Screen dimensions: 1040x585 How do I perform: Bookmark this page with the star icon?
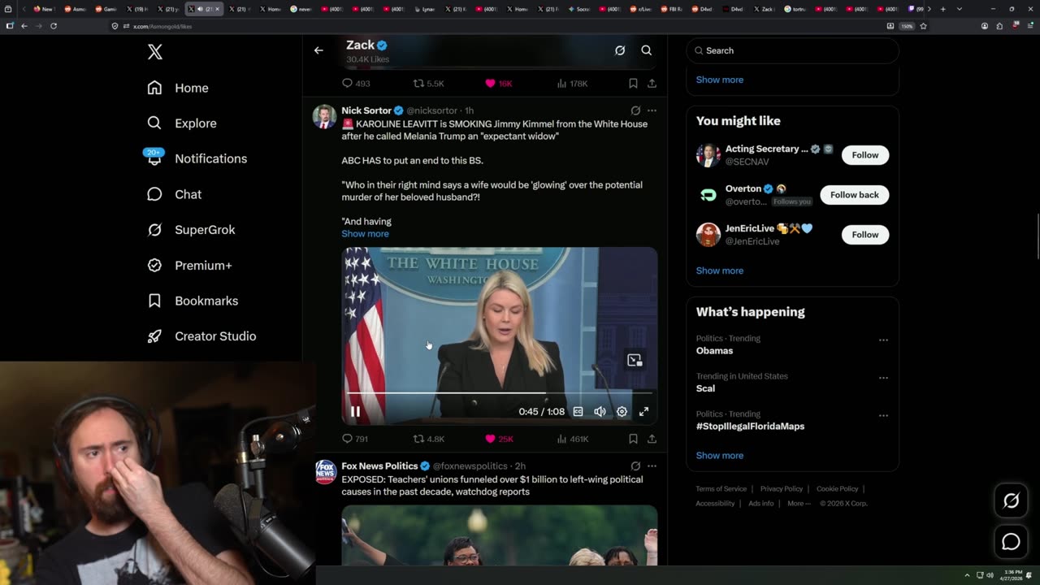click(x=923, y=26)
